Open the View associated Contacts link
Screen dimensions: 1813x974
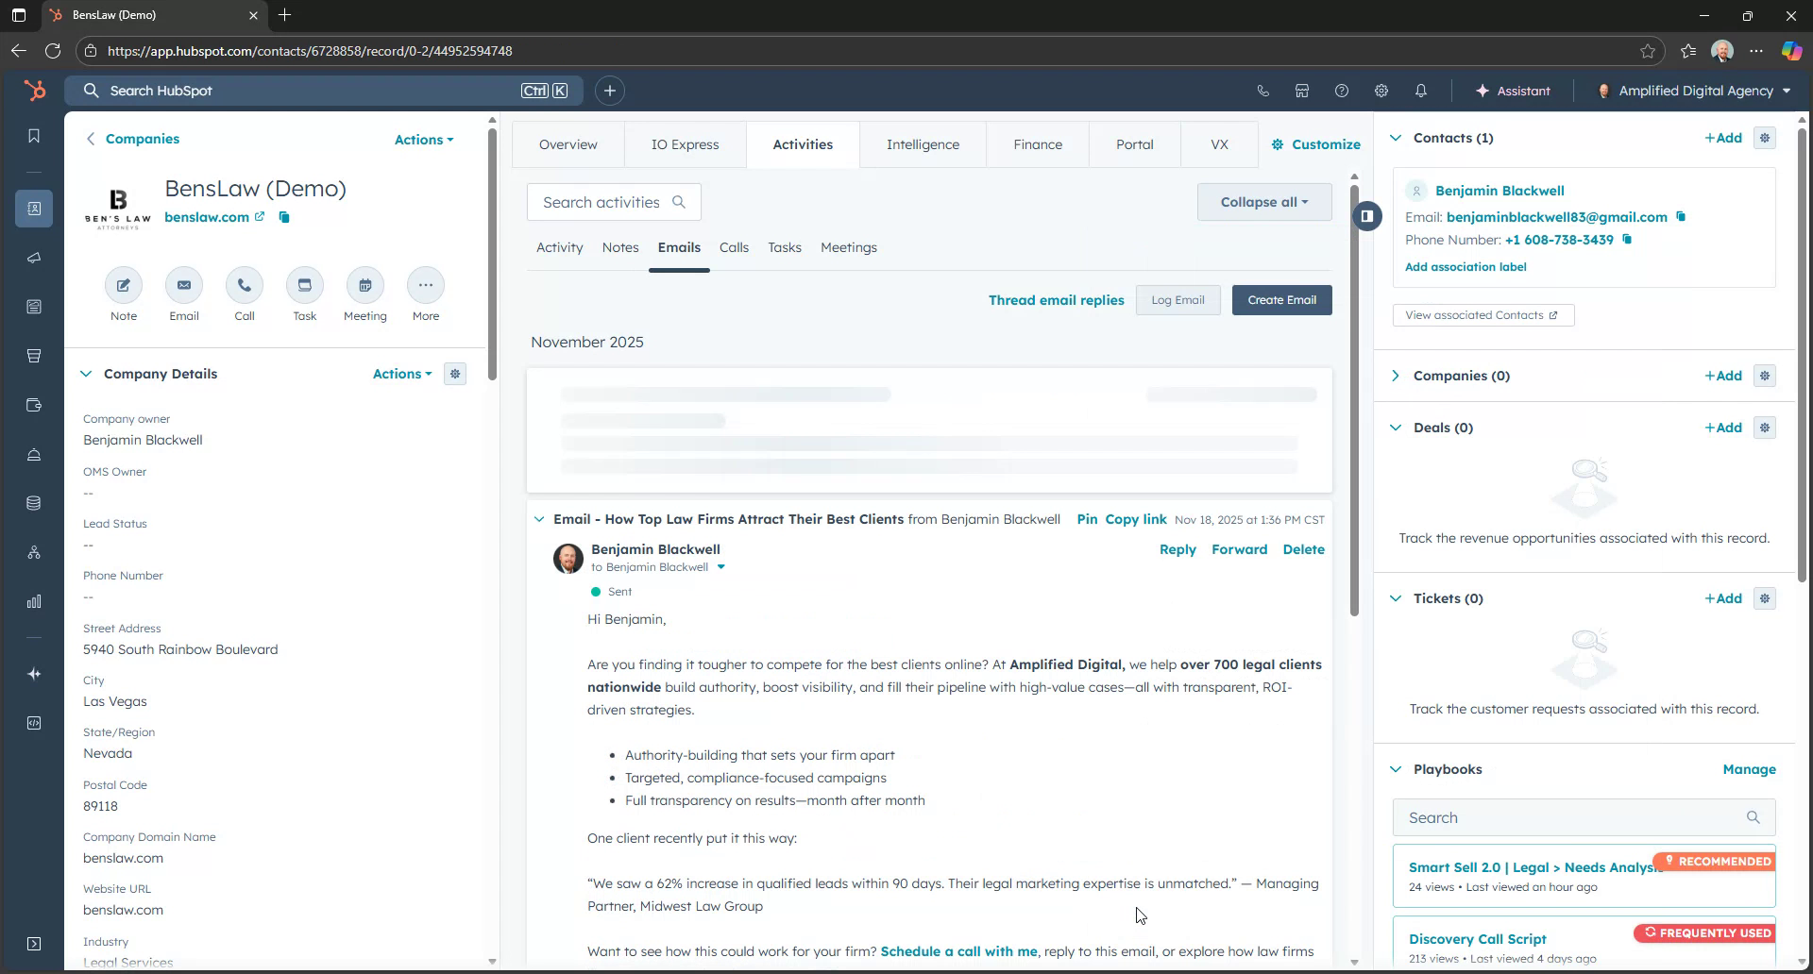1483,314
